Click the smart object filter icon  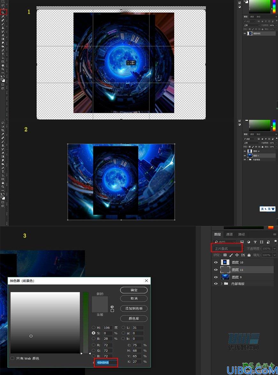point(268,242)
